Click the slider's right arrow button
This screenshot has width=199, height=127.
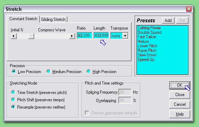pos(72,36)
